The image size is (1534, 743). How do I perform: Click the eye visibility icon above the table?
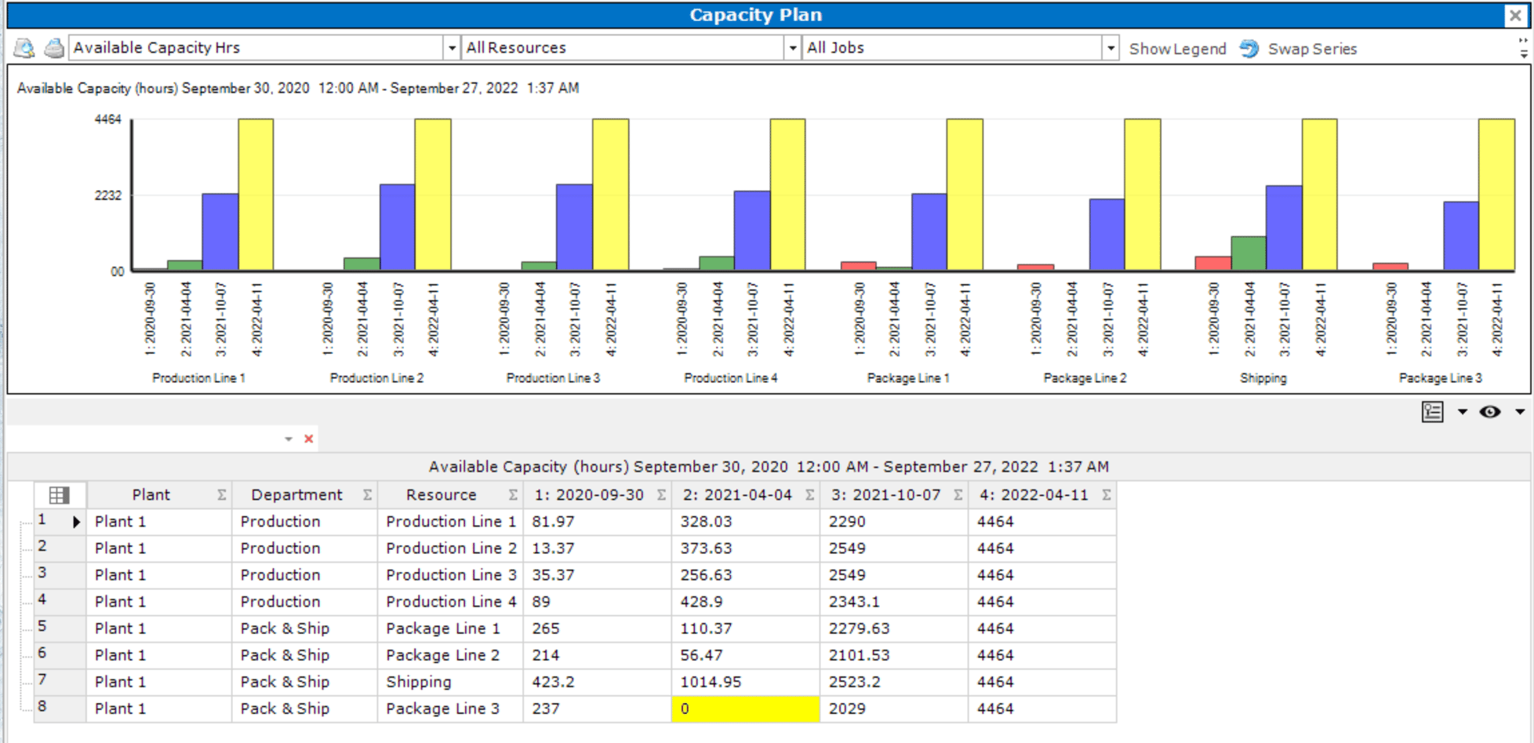1489,411
